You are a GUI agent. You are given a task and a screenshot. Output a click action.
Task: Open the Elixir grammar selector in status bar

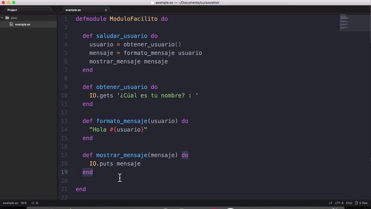(x=349, y=203)
